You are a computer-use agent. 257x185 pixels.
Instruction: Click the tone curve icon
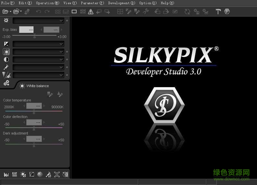point(31,175)
